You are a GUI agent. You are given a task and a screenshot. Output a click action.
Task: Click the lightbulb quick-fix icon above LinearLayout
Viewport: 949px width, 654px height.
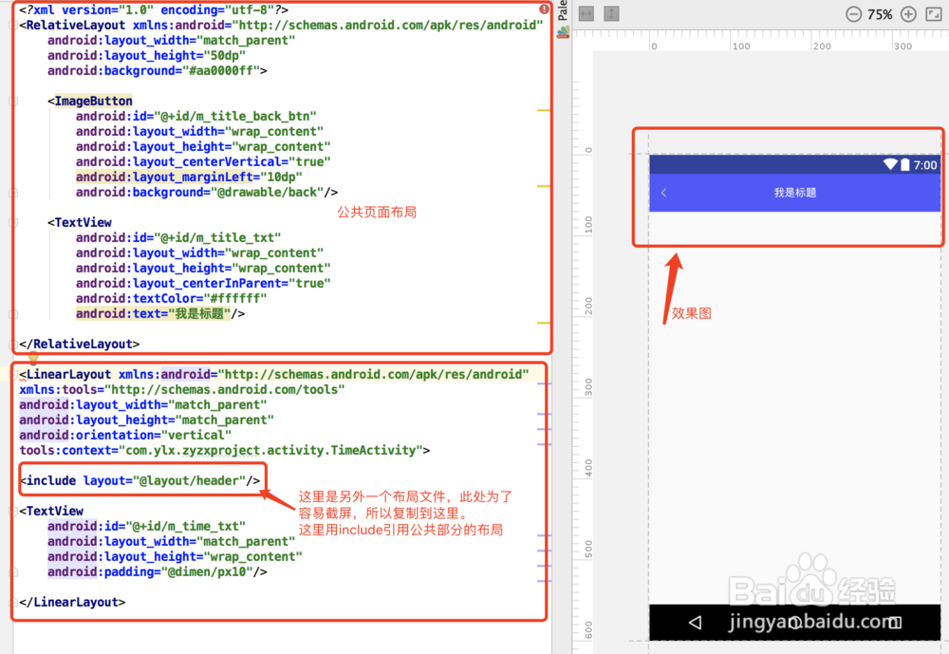(33, 358)
